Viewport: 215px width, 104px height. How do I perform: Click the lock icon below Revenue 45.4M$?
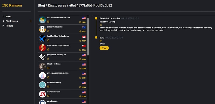click(101, 25)
